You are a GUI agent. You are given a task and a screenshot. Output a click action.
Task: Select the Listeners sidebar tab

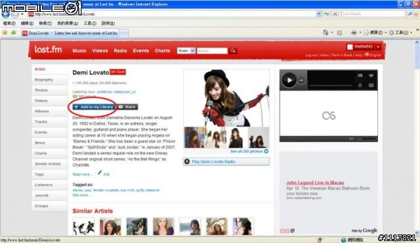tap(50, 185)
